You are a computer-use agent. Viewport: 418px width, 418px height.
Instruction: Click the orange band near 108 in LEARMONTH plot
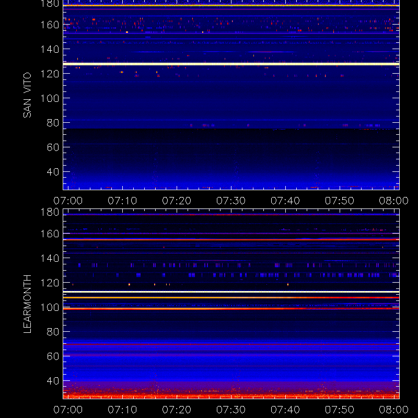tap(231, 297)
